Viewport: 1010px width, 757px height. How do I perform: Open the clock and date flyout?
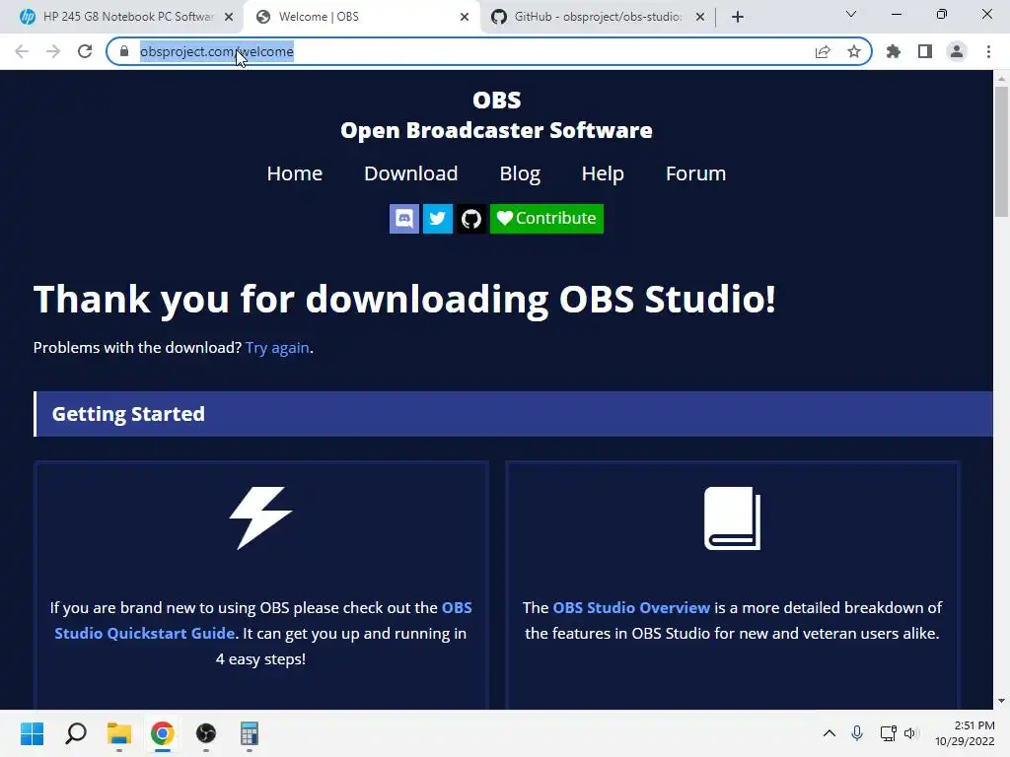coord(965,733)
